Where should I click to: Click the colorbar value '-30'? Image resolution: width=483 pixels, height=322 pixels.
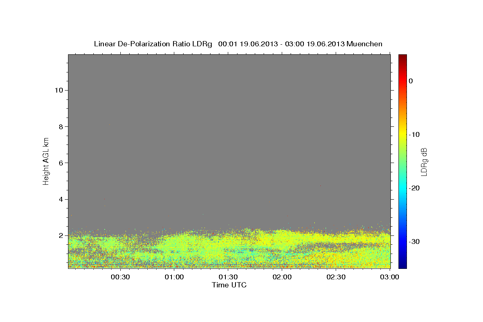coord(415,242)
